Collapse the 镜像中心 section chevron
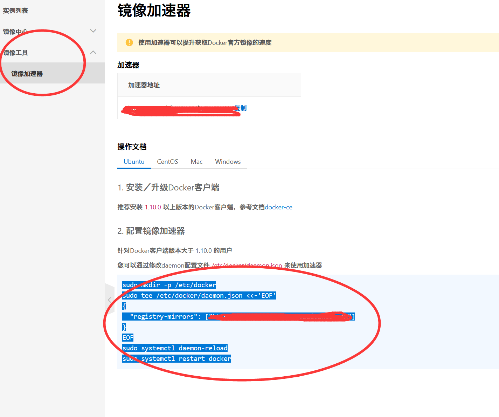Image resolution: width=499 pixels, height=417 pixels. [x=93, y=31]
